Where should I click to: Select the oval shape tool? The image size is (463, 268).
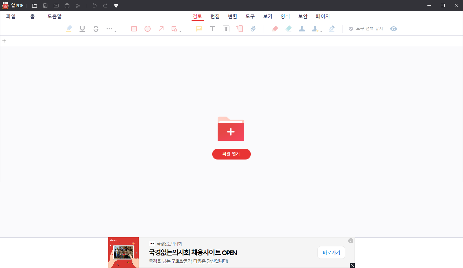[147, 29]
